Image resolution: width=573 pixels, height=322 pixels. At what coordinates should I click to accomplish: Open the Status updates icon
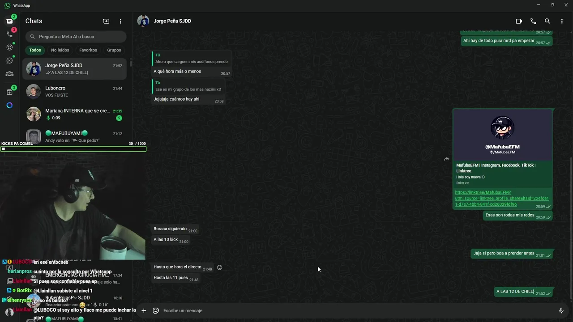coord(9,47)
